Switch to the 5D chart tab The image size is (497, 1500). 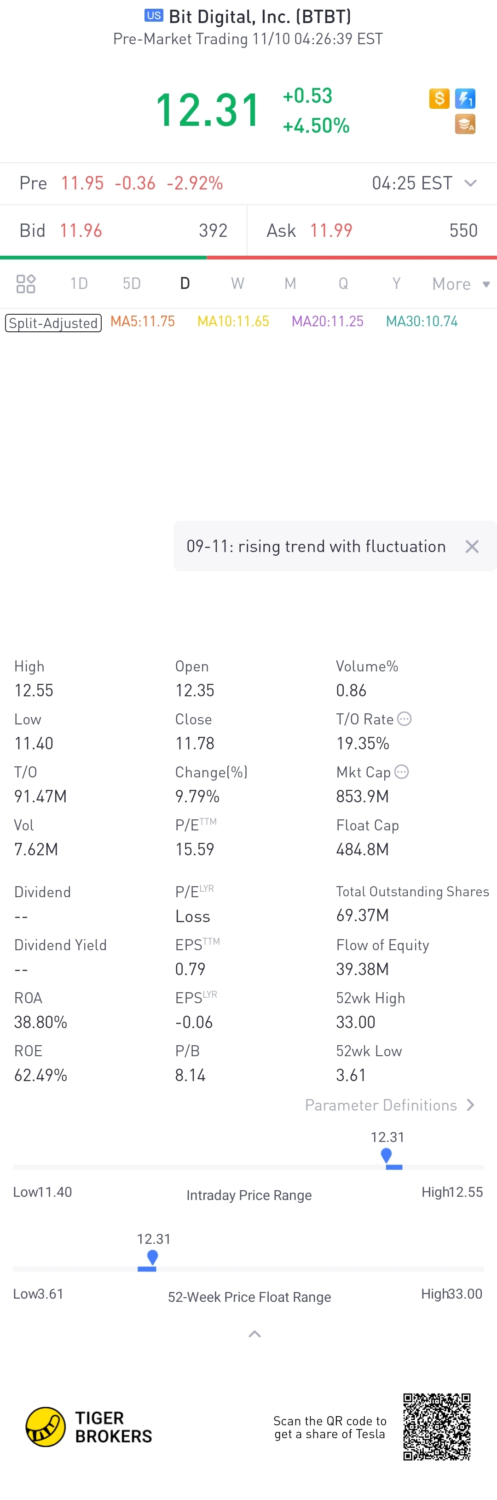click(132, 283)
